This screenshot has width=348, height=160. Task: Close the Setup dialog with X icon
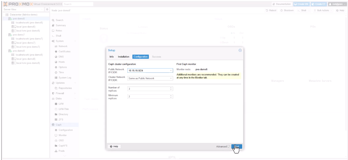pyautogui.click(x=240, y=50)
